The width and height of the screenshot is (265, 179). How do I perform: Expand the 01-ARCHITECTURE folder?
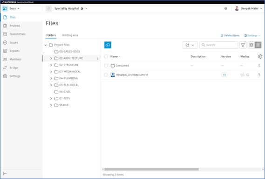tap(51, 58)
